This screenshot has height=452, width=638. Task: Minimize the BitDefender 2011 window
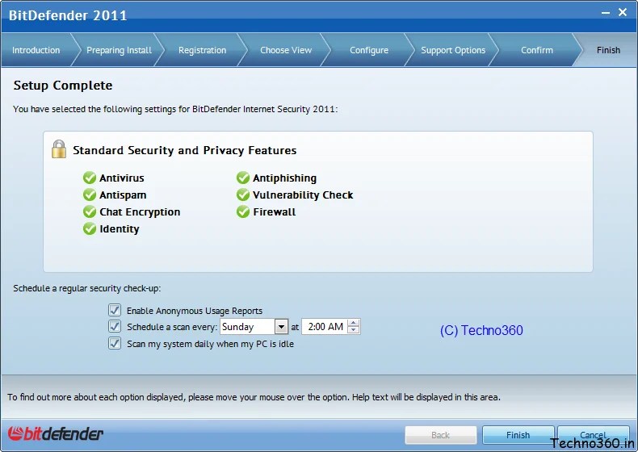pyautogui.click(x=606, y=13)
